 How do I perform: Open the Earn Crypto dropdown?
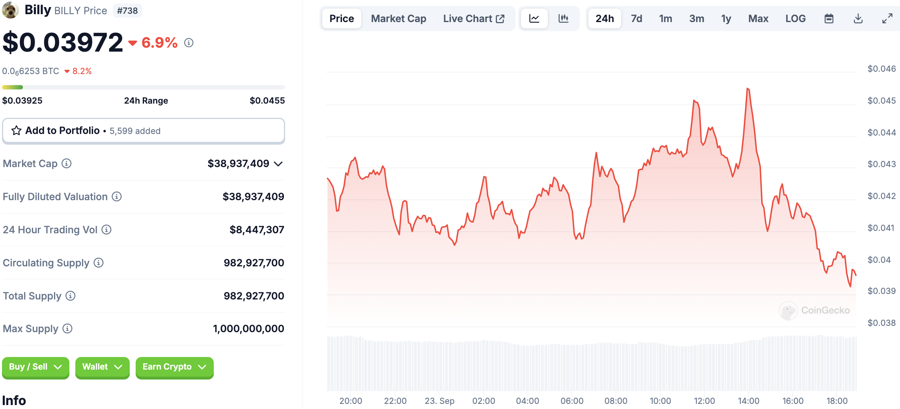click(x=174, y=367)
